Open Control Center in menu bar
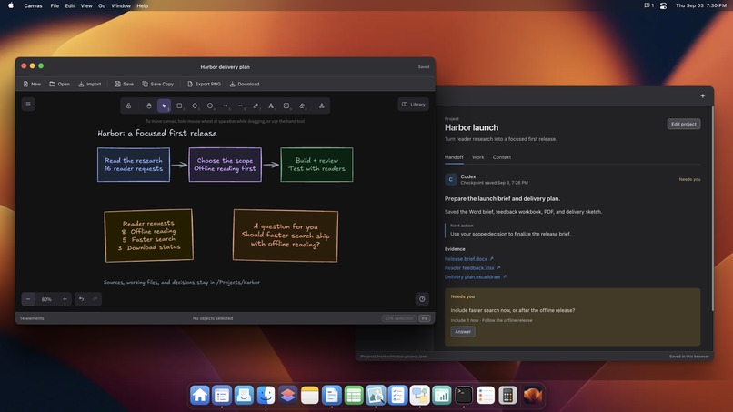This screenshot has width=733, height=412. pyautogui.click(x=663, y=5)
